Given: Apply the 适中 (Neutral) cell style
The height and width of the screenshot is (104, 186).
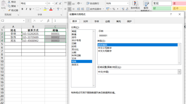Looking at the screenshot, I should pyautogui.click(x=179, y=8).
